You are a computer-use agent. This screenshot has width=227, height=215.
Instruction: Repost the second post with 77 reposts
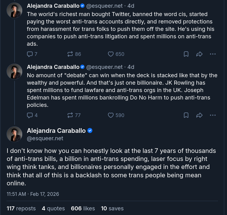(x=74, y=115)
